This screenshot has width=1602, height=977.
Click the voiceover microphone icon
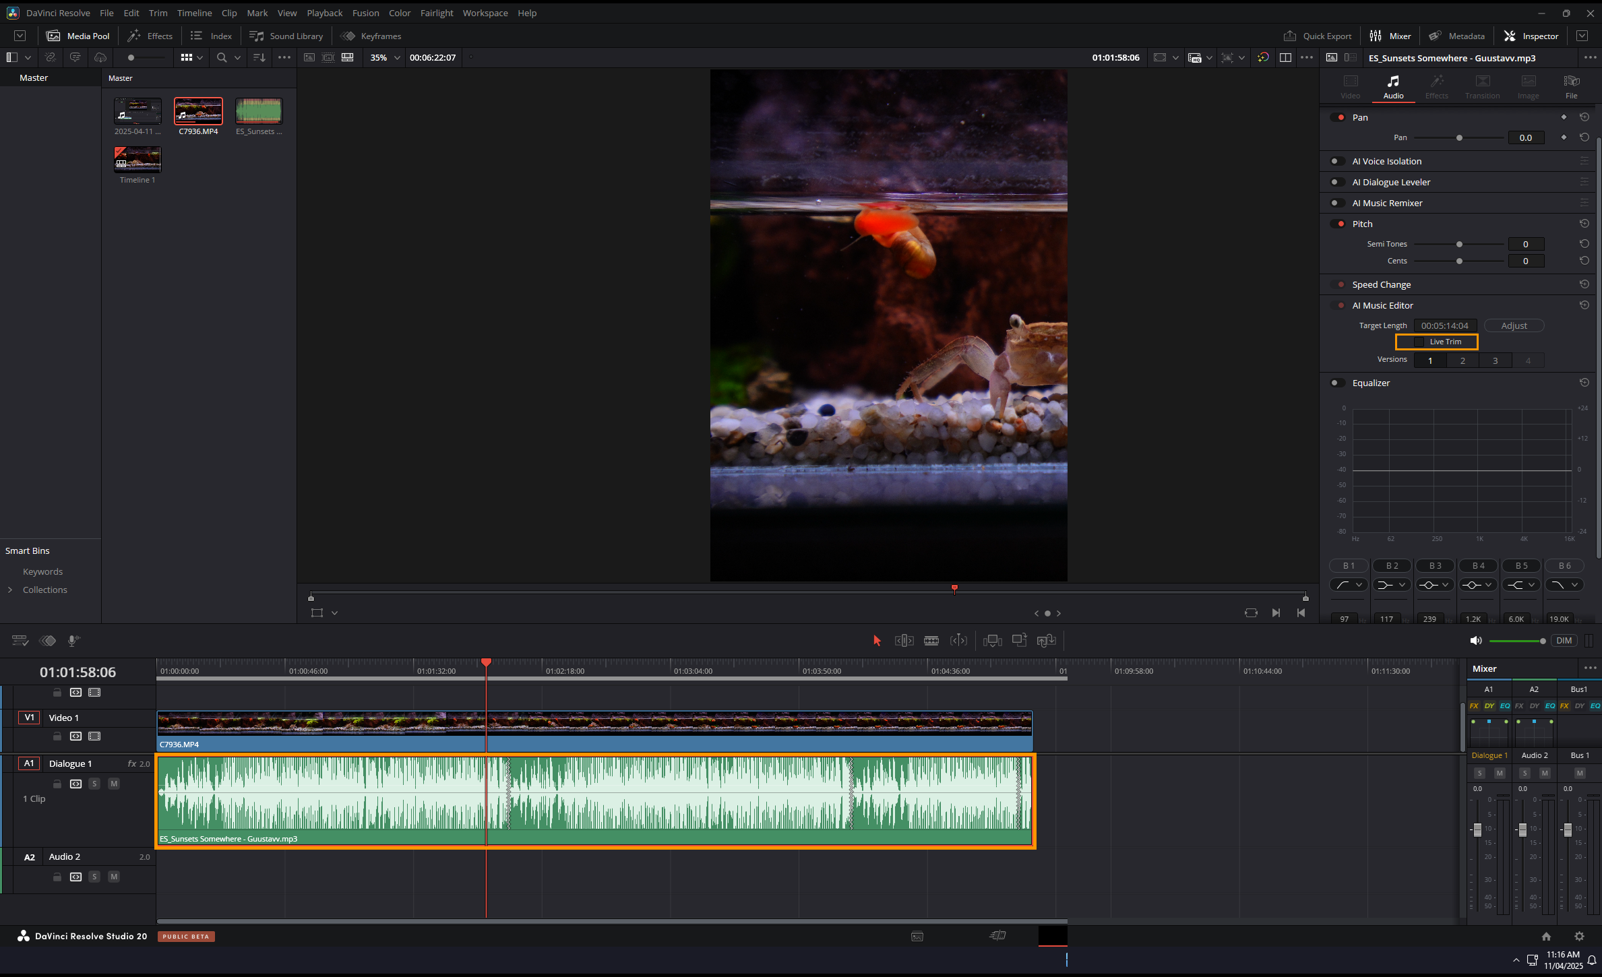tap(73, 641)
